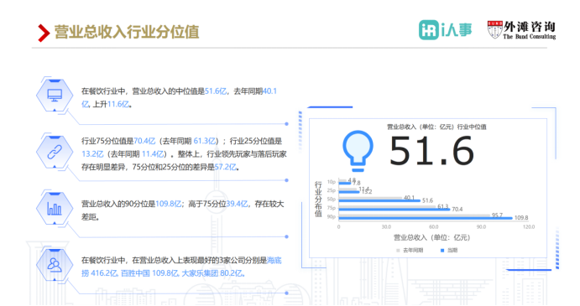Viewport: 580px width, 306px height.
Task: Select the 当期 blue legend swatch
Action: (442, 251)
